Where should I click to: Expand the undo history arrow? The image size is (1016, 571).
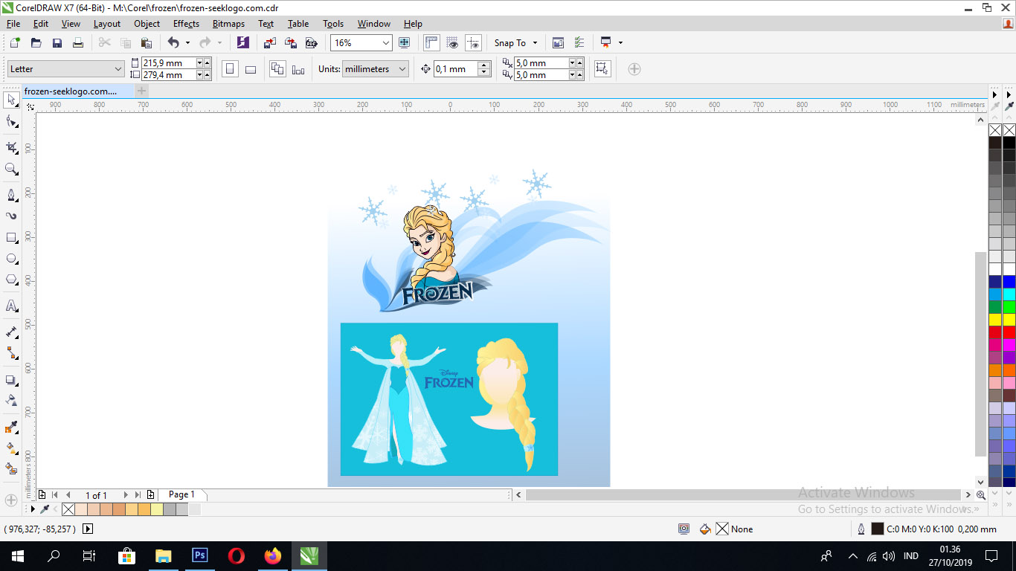click(x=187, y=43)
